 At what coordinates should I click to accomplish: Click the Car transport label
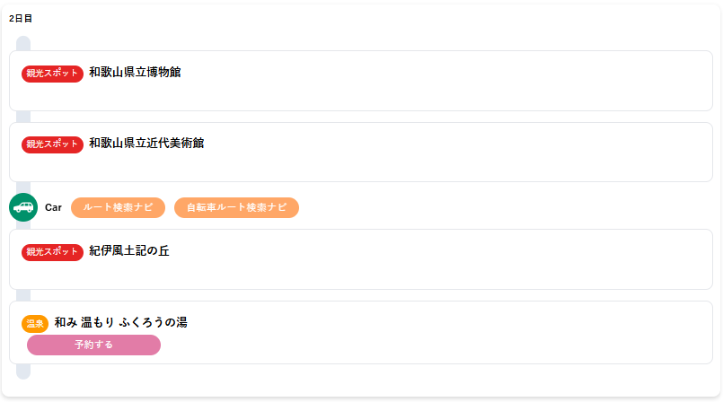tap(53, 207)
